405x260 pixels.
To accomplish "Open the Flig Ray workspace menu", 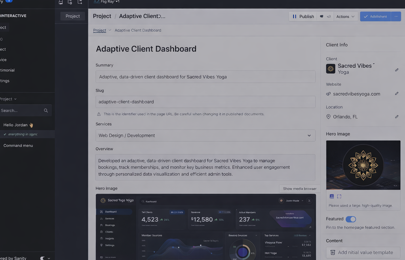I will (x=106, y=2).
